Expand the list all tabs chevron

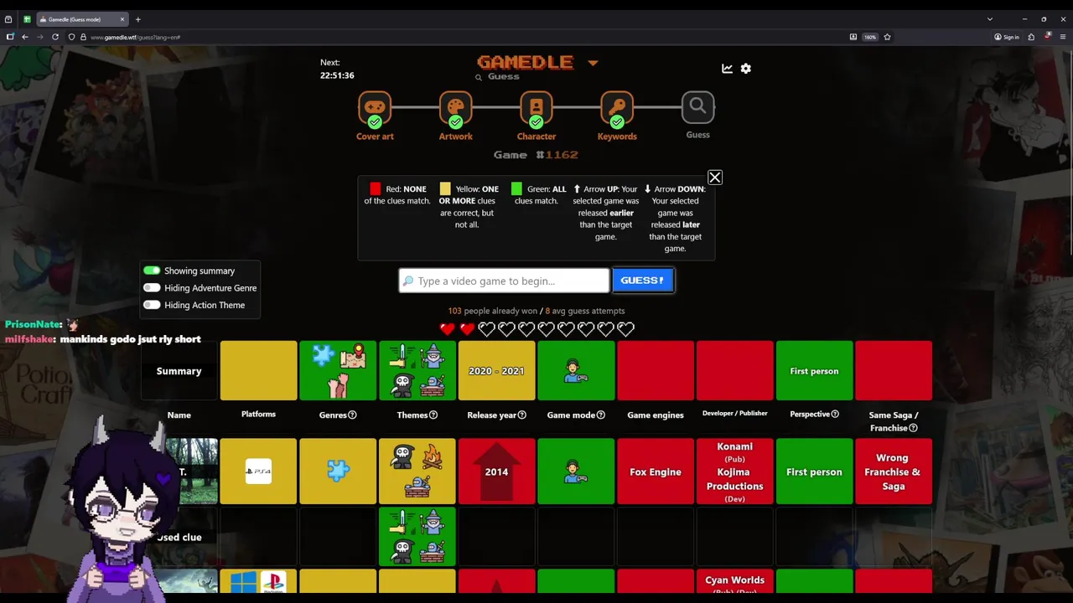pos(989,19)
